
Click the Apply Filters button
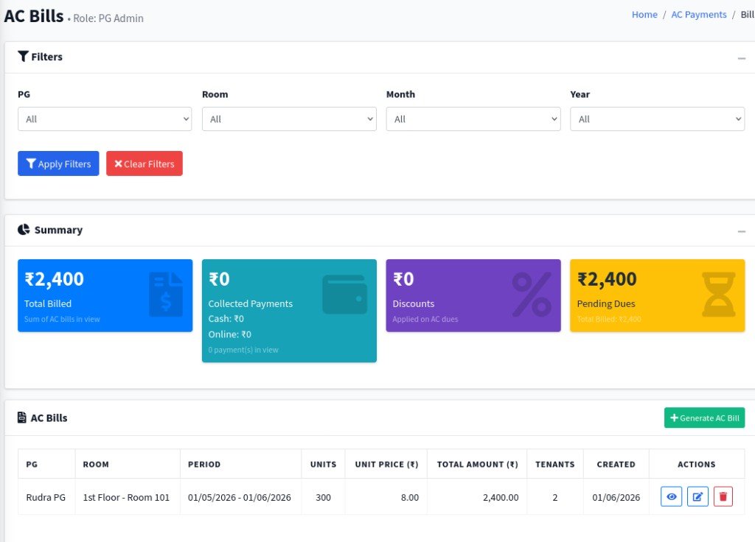tap(58, 163)
